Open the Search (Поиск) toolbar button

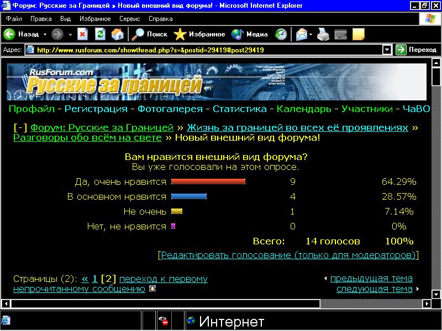coord(150,34)
